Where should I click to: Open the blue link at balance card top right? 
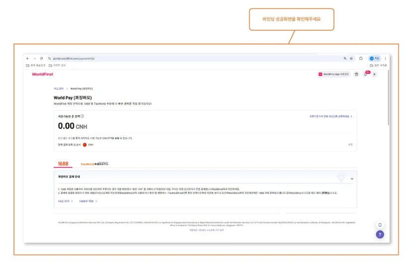point(330,116)
